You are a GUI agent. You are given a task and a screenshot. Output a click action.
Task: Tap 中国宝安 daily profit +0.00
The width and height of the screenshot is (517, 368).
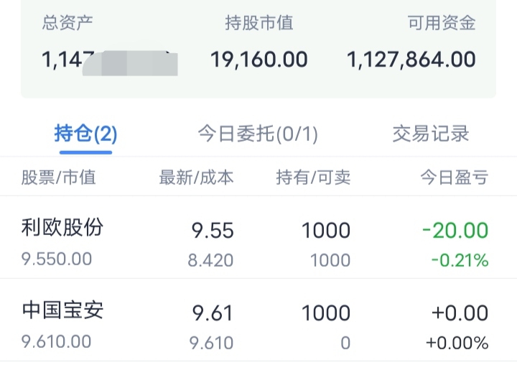(460, 313)
